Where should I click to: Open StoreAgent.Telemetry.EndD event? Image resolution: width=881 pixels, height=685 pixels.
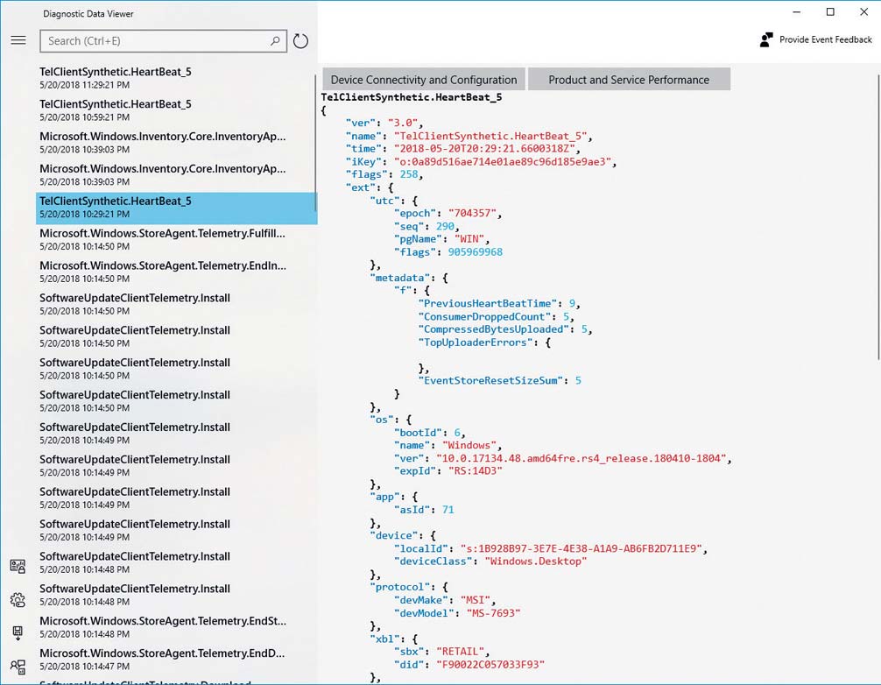pos(176,659)
